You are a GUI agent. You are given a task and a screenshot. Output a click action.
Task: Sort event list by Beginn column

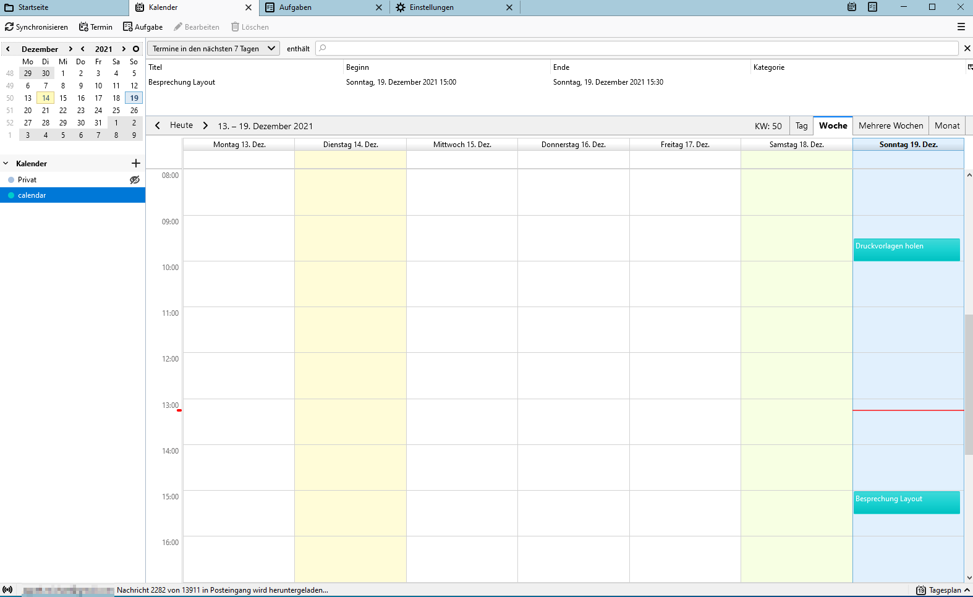click(447, 67)
